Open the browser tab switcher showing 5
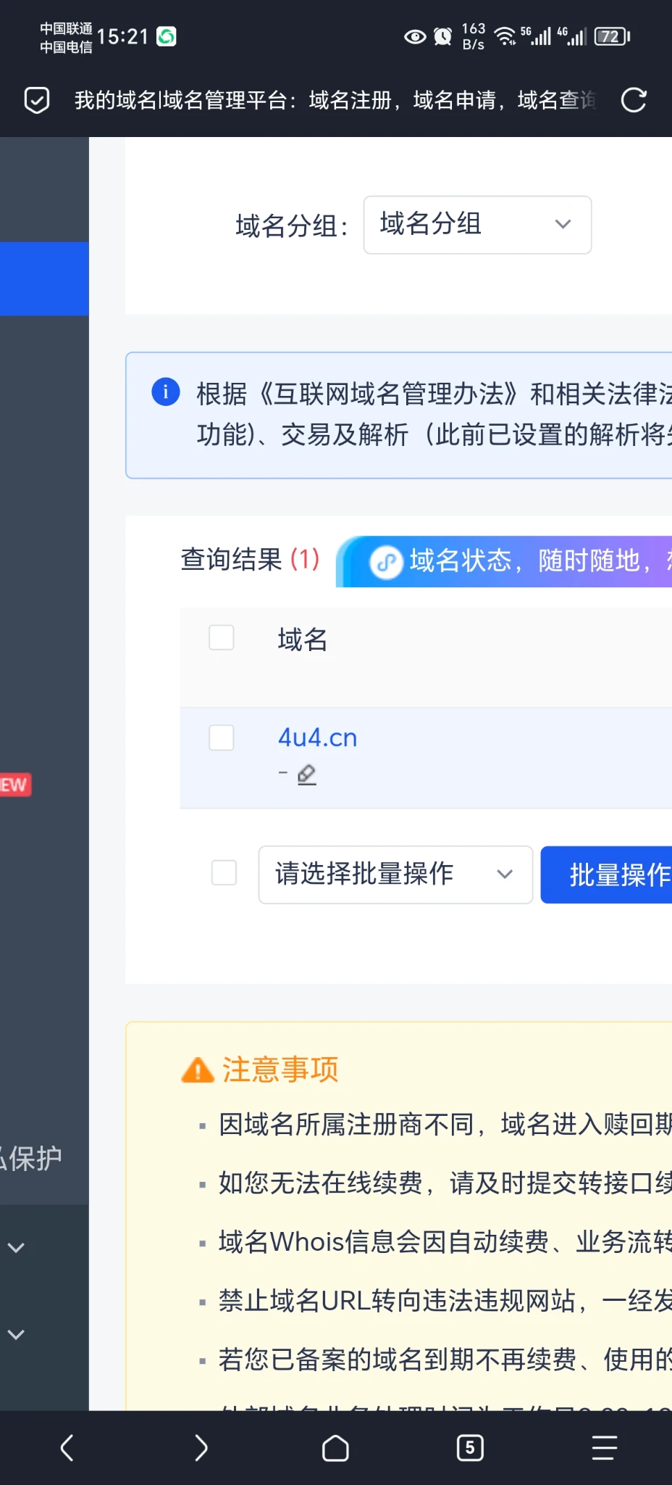The image size is (672, 1485). (x=470, y=1447)
